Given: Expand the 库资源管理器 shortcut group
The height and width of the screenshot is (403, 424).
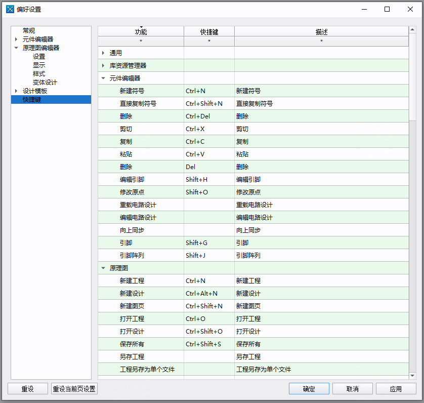Looking at the screenshot, I should [x=104, y=65].
